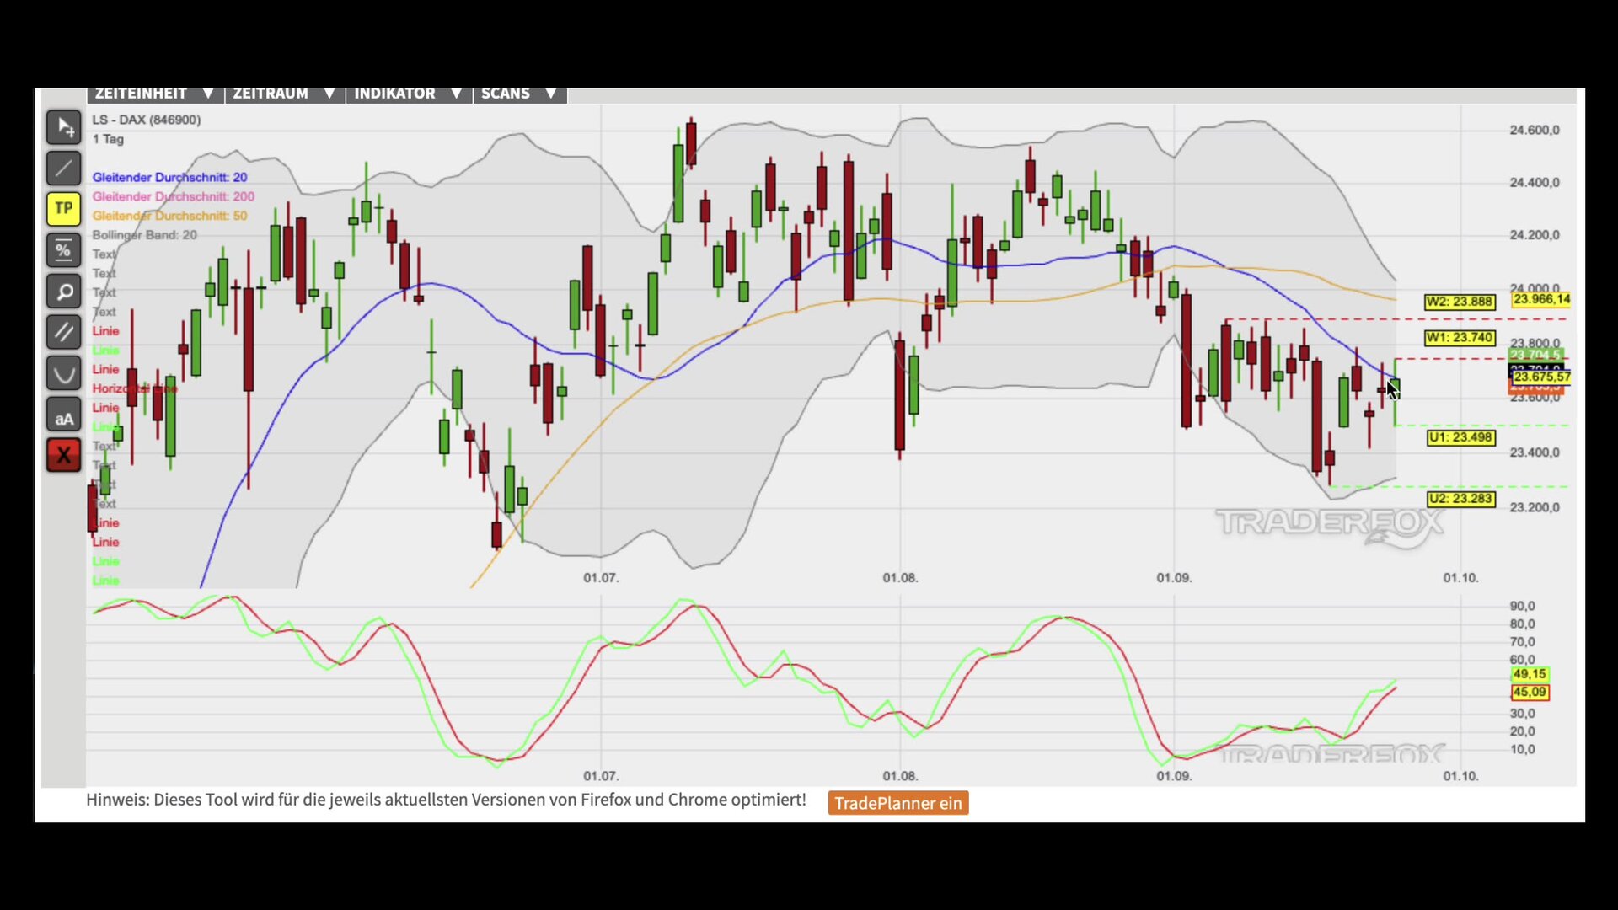Click the 01.09. date on main chart axis
The image size is (1618, 910).
1174,578
